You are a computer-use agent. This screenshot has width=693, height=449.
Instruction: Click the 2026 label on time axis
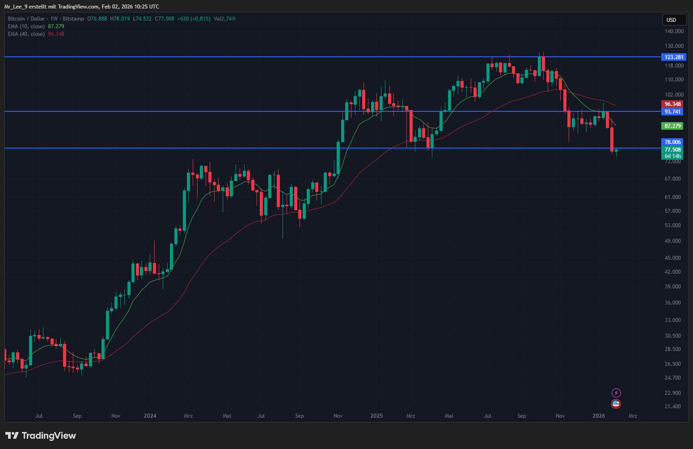599,416
